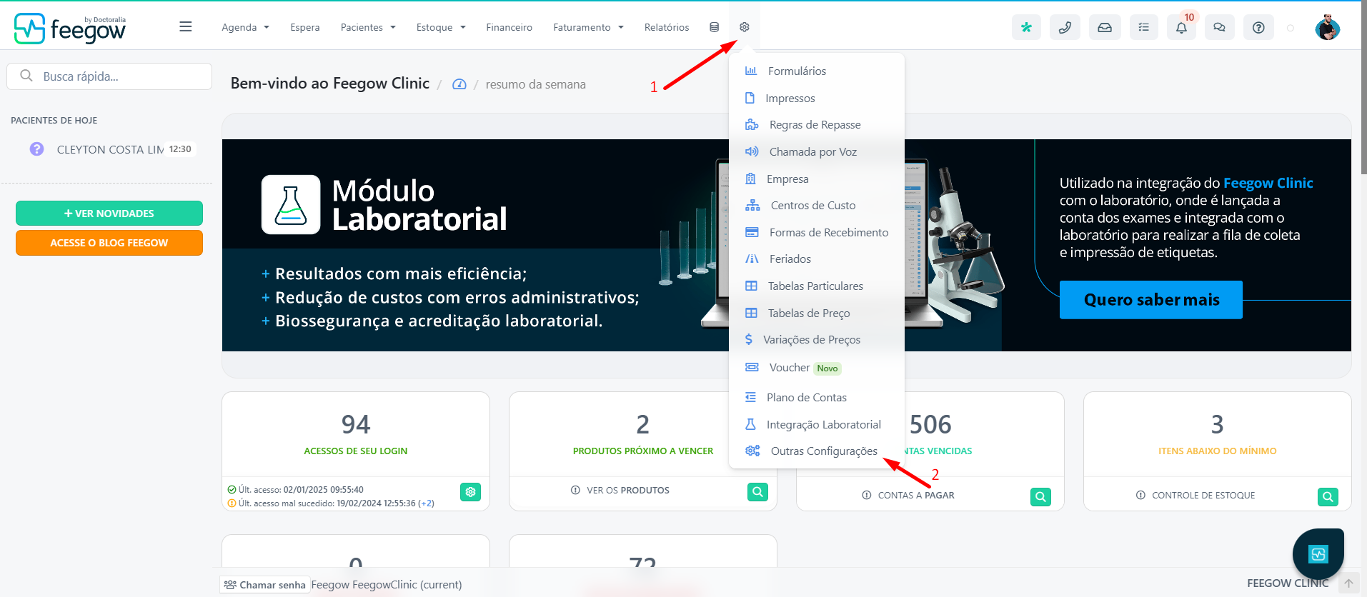Open the inbox tray icon

[x=1105, y=27]
